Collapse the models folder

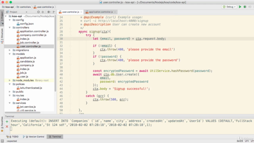click(x=10, y=54)
